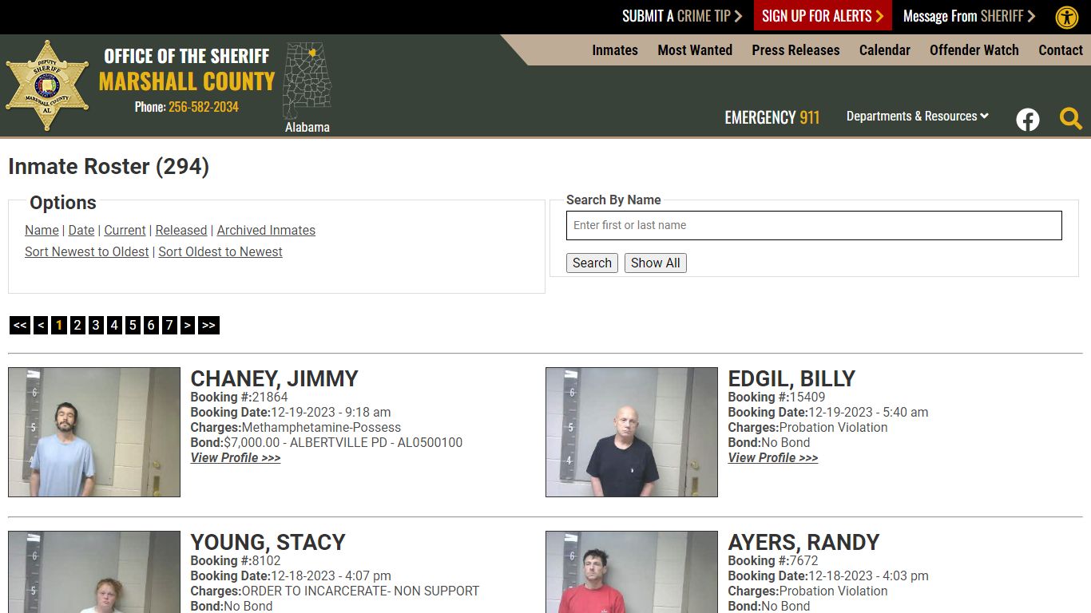
Task: Open Jimmy Chaney's mugshot photo
Action: click(94, 432)
